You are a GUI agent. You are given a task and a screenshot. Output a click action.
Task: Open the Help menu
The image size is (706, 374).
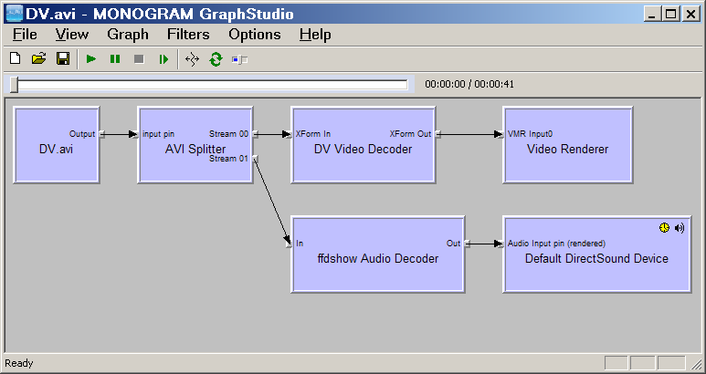(x=315, y=35)
